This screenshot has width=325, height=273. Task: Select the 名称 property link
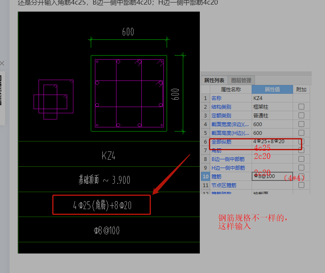[216, 98]
